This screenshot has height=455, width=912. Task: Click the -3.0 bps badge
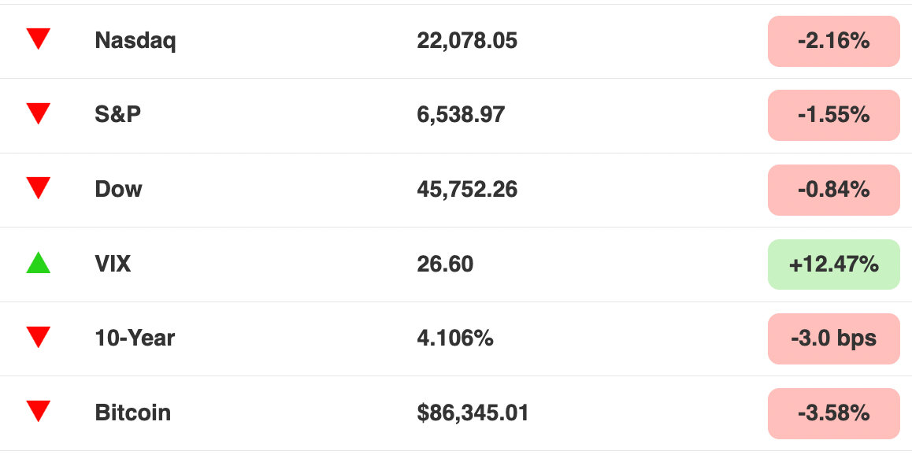click(833, 338)
